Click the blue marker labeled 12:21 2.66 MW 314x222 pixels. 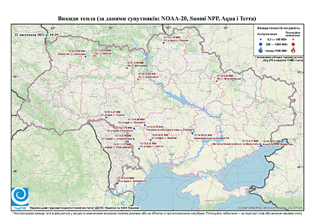pos(86,57)
